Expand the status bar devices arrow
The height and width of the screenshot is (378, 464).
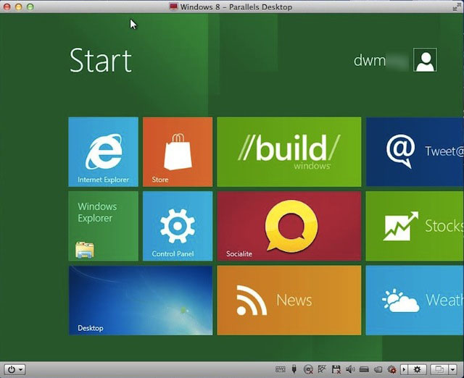404,369
